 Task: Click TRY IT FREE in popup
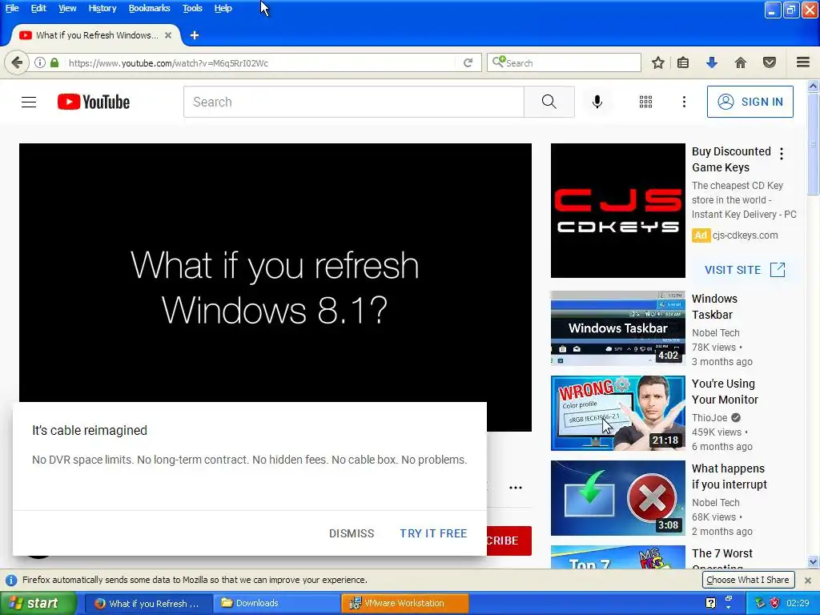pos(433,533)
